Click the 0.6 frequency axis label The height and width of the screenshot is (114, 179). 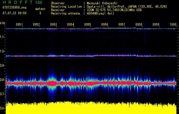tap(3, 108)
